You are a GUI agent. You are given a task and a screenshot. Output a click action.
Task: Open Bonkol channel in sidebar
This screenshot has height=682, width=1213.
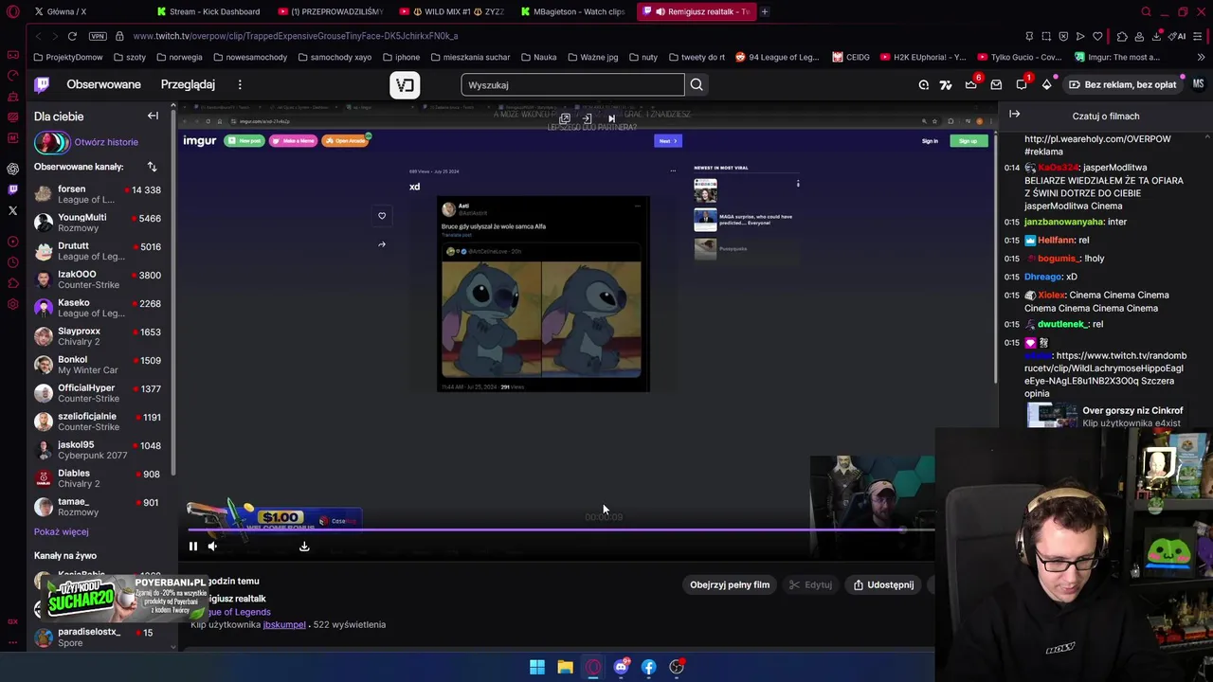point(99,365)
